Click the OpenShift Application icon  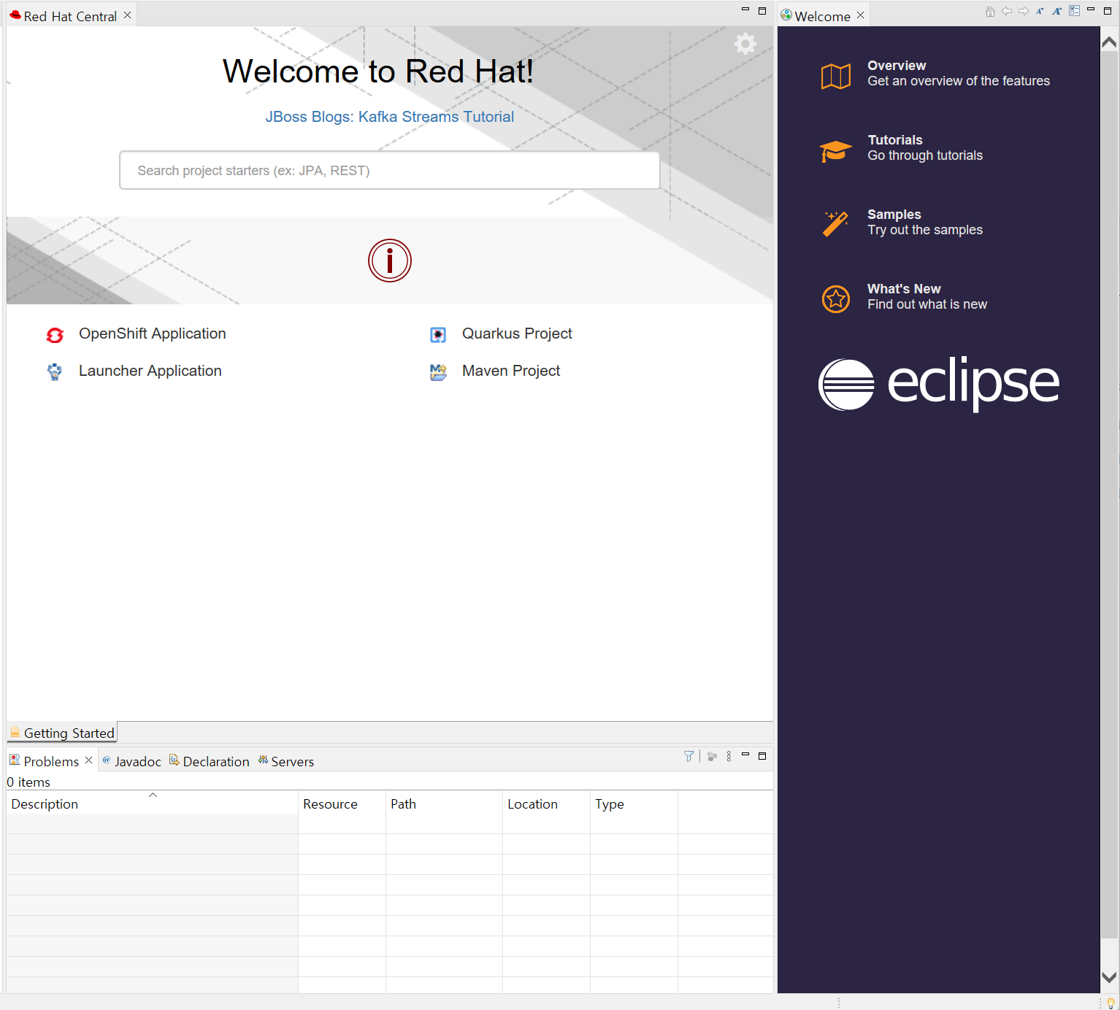(55, 335)
